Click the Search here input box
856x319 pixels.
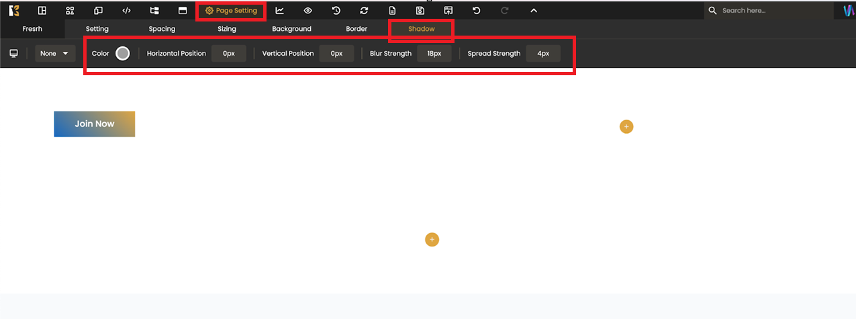point(772,11)
